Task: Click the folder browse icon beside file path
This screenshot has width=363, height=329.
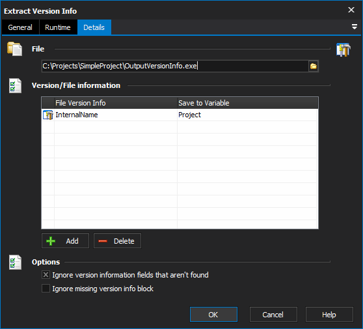Action: pos(313,66)
